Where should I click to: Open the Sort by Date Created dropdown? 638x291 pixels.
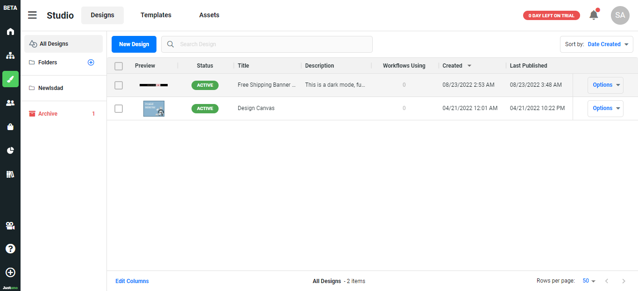[596, 44]
